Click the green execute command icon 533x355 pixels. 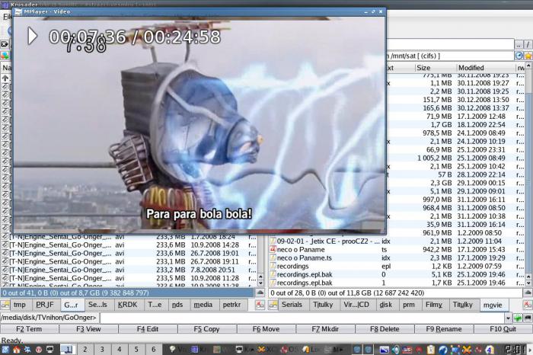click(518, 318)
